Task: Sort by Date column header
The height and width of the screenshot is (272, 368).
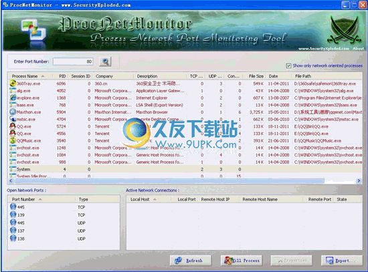Action: (278, 76)
